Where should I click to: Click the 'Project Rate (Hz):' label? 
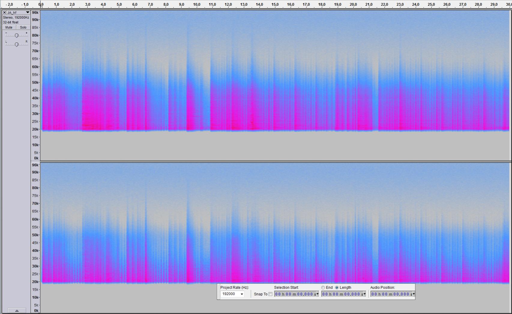235,288
